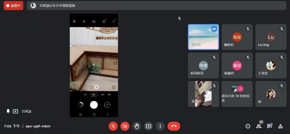Unpin the 官祺詠 presentation via pin icon
The width and height of the screenshot is (290, 134).
8,111
